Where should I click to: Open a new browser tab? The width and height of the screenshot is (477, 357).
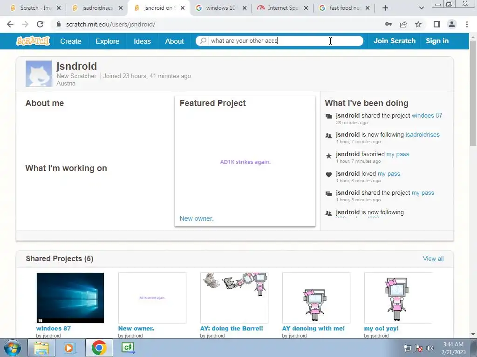click(x=385, y=8)
